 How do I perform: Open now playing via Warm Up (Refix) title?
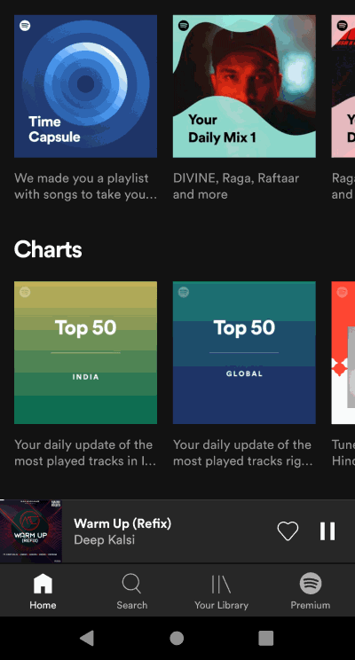pyautogui.click(x=122, y=523)
